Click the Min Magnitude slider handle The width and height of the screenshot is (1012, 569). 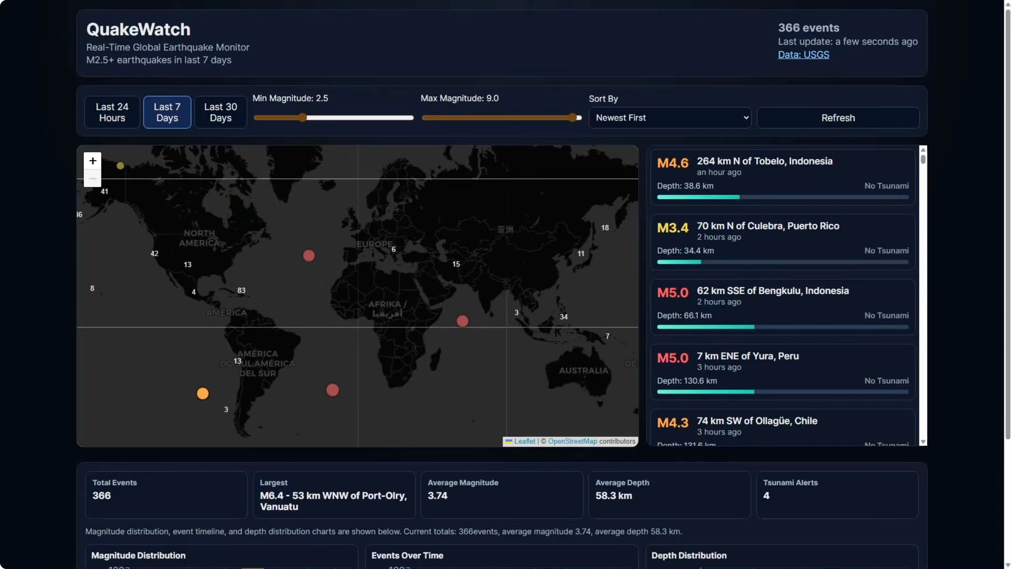302,117
